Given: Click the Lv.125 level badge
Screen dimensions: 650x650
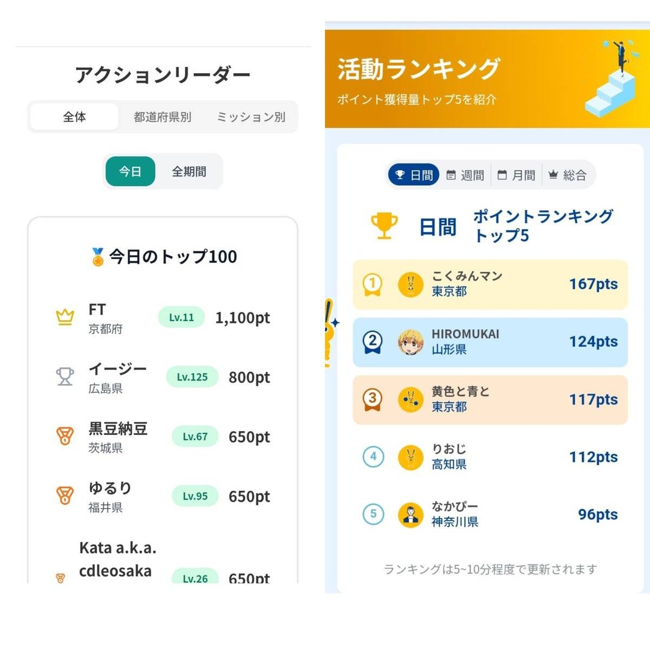Looking at the screenshot, I should click(x=192, y=377).
